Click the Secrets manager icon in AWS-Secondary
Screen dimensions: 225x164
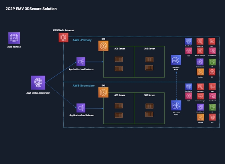click(200, 96)
